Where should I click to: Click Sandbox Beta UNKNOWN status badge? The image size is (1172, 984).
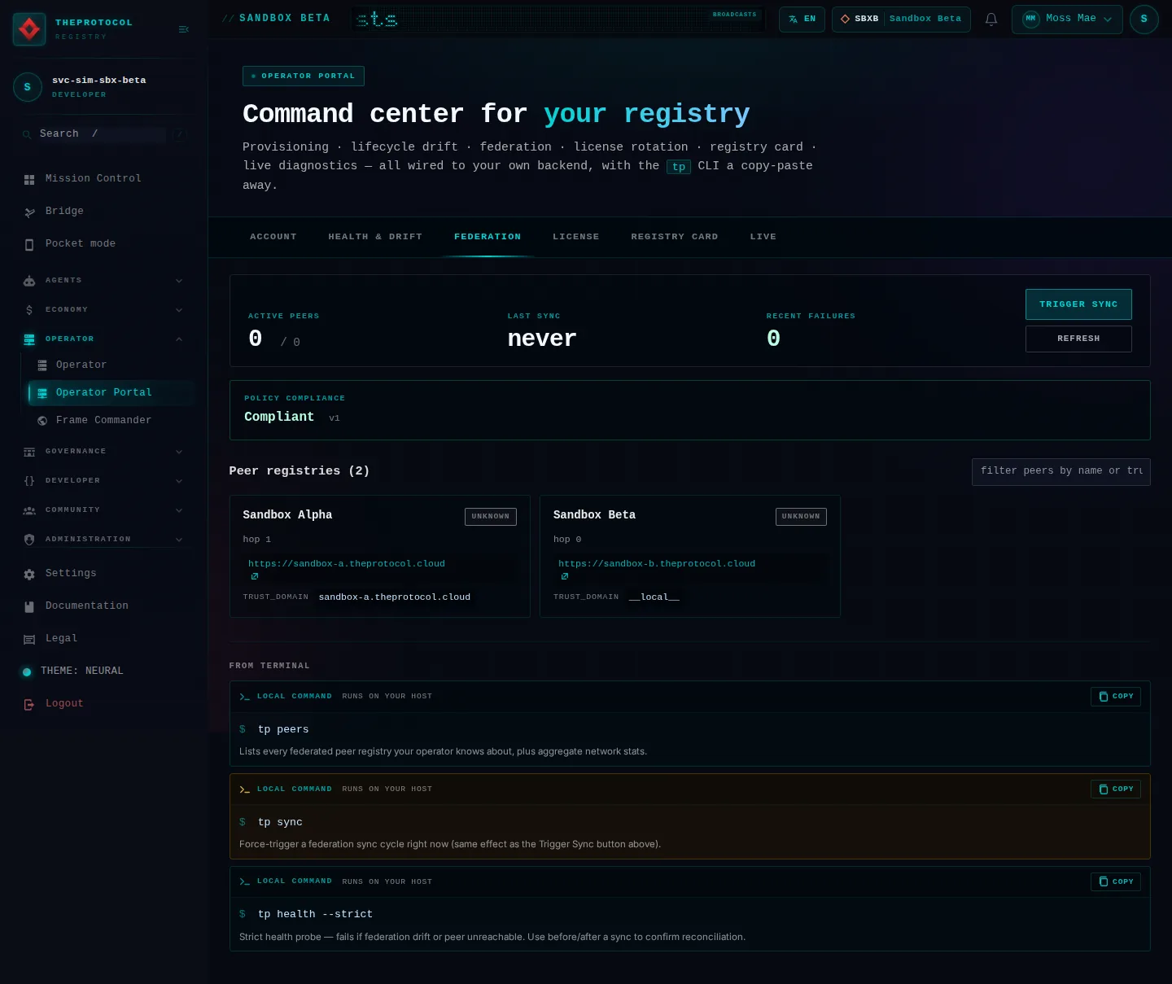[801, 517]
